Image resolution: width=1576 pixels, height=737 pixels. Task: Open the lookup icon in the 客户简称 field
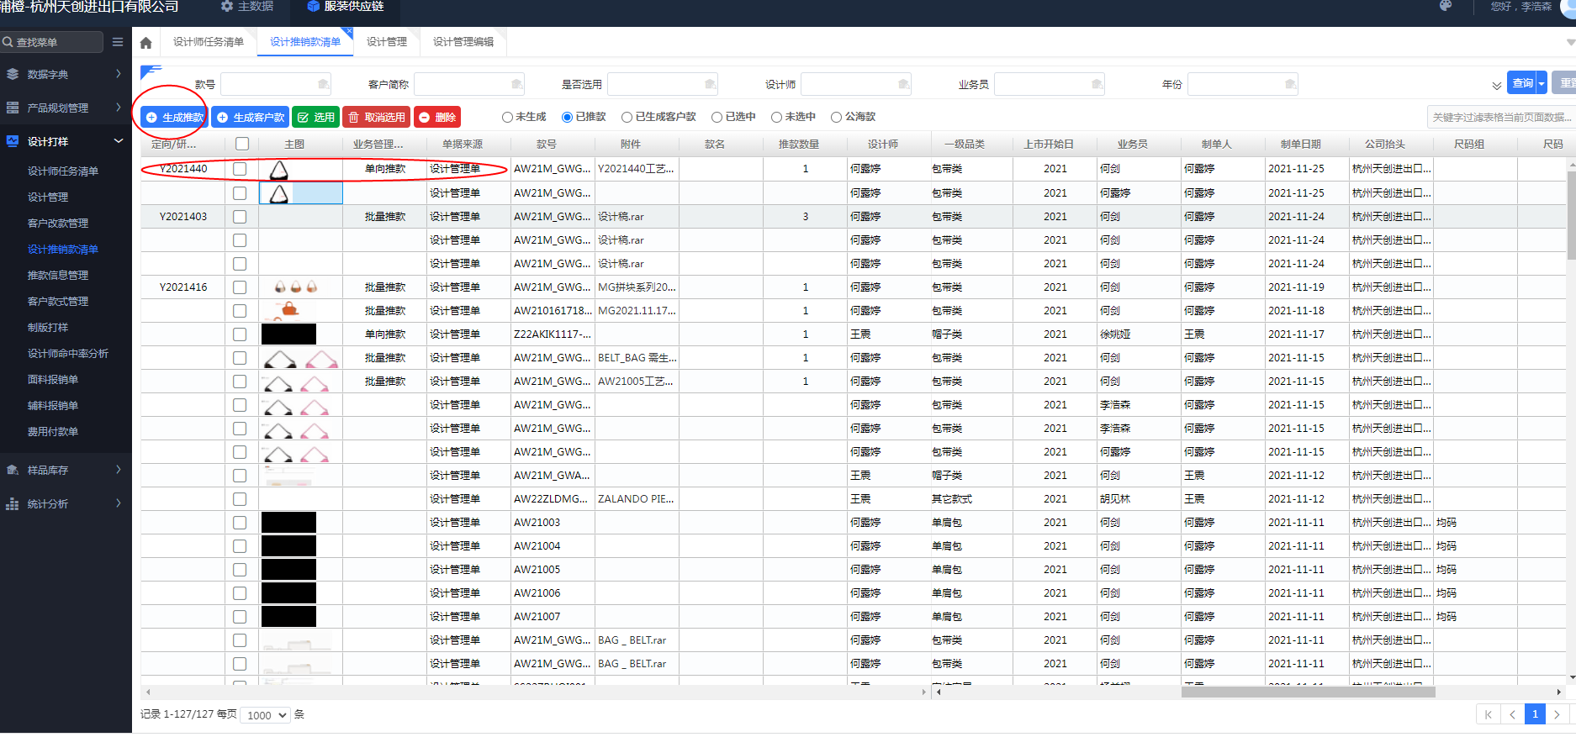[x=517, y=84]
